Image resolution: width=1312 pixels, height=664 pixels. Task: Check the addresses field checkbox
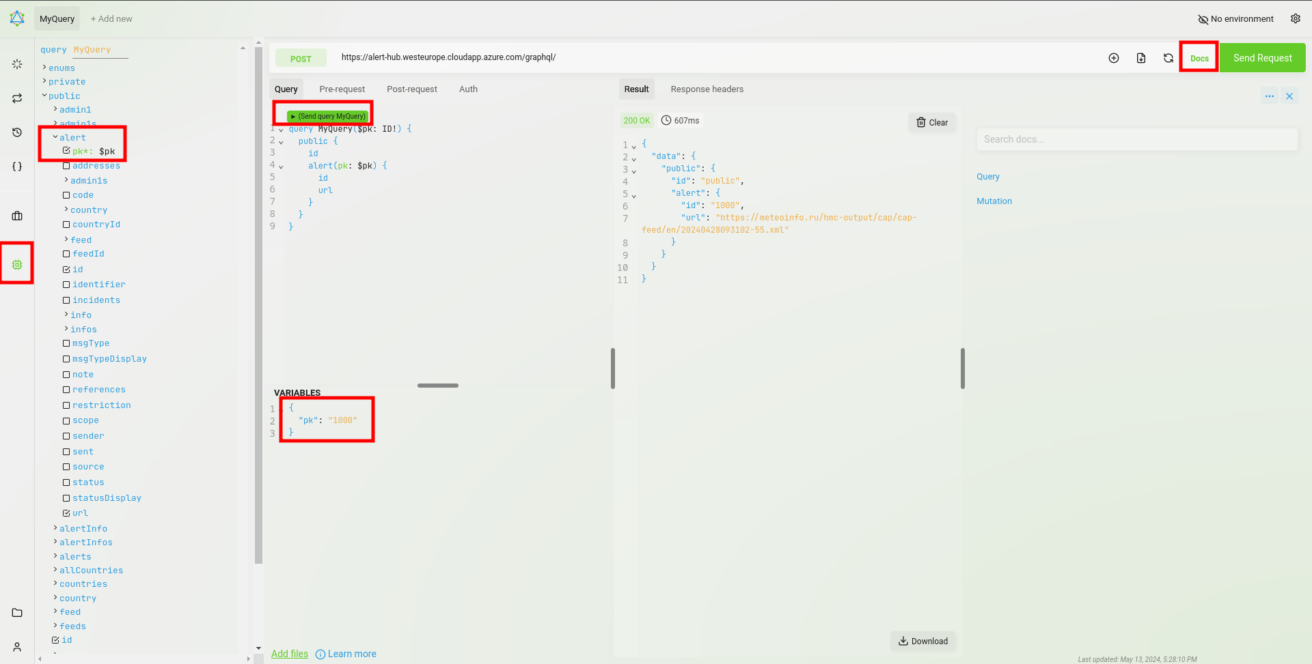point(66,166)
